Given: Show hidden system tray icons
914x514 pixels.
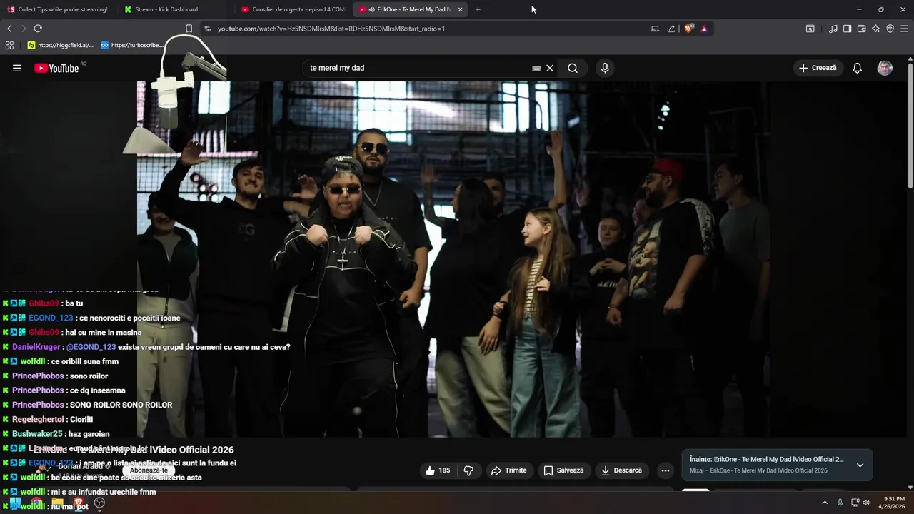Looking at the screenshot, I should pos(825,503).
